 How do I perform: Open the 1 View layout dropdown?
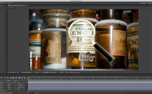[x=62, y=73]
